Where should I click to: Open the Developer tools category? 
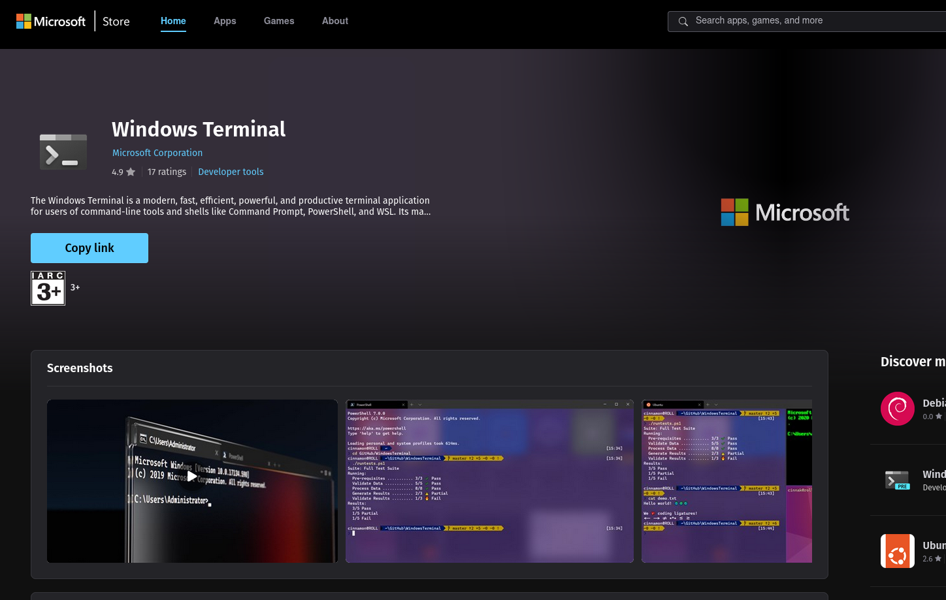231,172
